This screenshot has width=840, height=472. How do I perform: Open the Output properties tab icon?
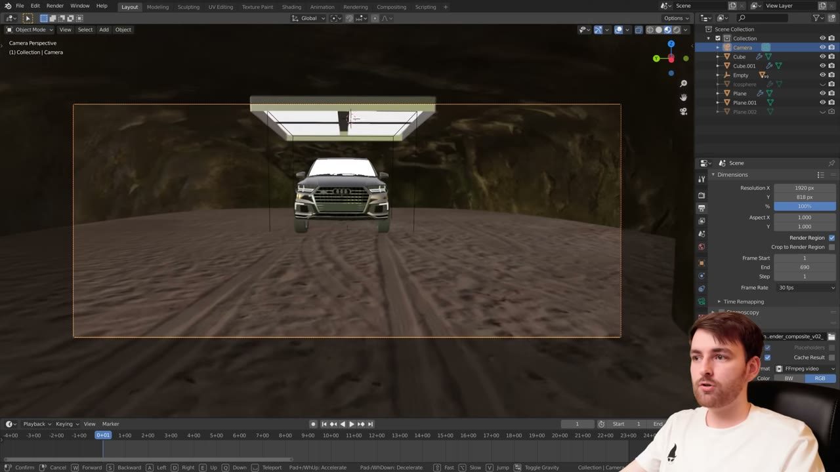(702, 208)
